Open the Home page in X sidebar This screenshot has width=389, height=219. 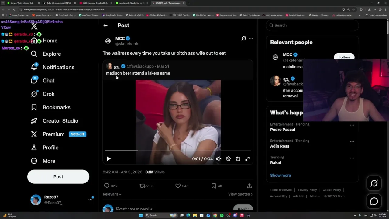(x=44, y=40)
